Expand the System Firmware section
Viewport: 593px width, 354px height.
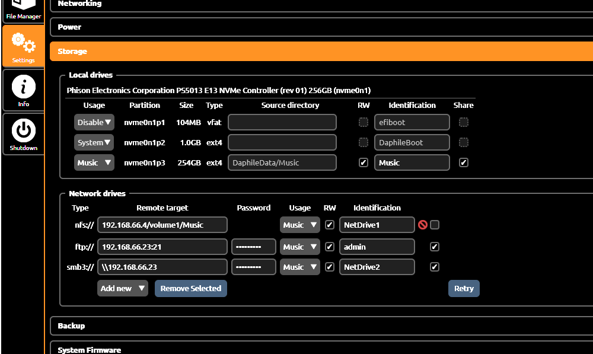[x=321, y=348]
